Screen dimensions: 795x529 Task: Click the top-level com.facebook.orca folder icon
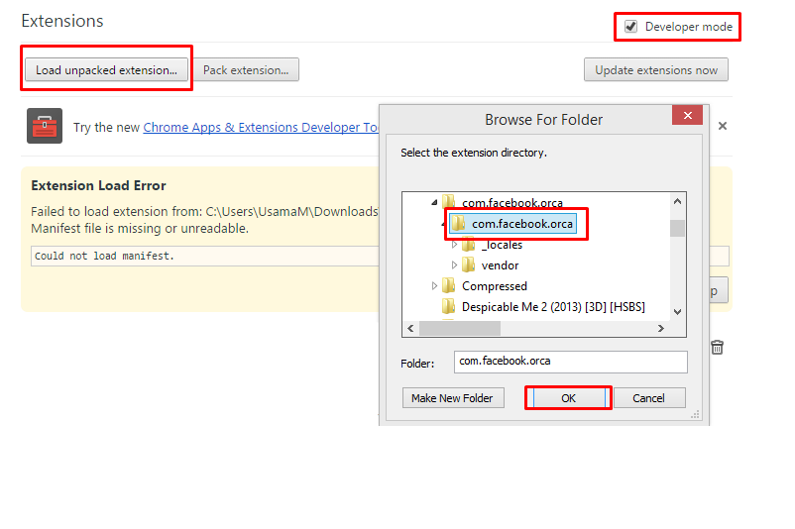click(x=449, y=203)
